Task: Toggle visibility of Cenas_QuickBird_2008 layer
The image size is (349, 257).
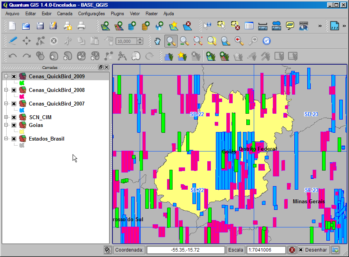Action: [x=14, y=90]
